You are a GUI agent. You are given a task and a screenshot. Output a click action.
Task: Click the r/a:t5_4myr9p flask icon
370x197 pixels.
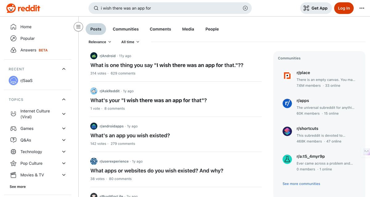click(x=287, y=159)
